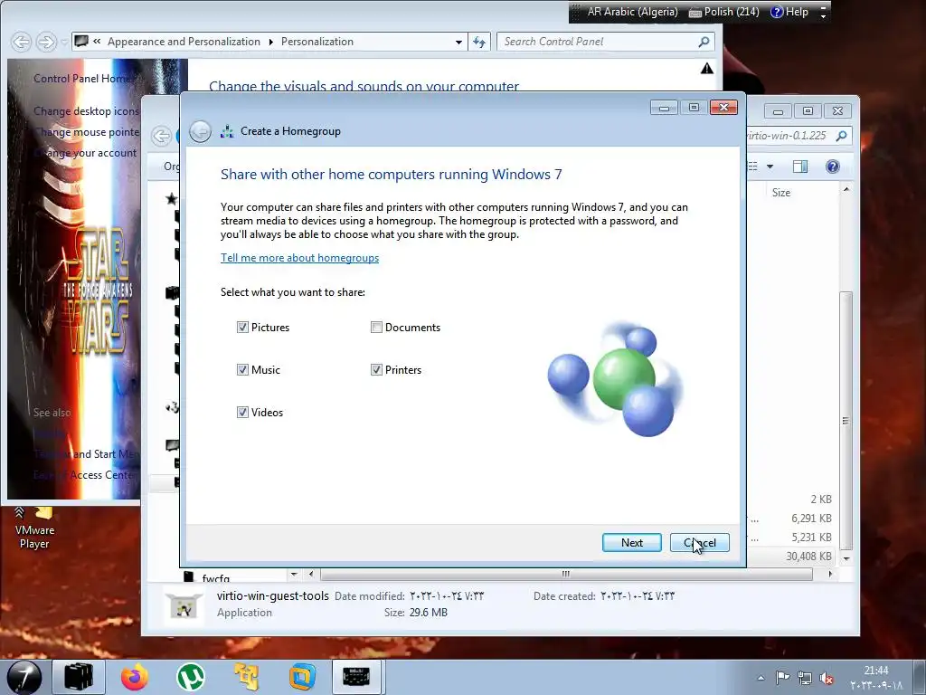Click warning triangle in Personalization window
Viewport: 926px width, 695px height.
click(x=706, y=69)
